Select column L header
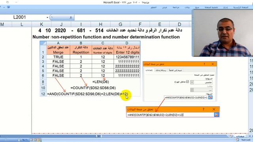Screen dimensions: 253x142 (22, 24)
